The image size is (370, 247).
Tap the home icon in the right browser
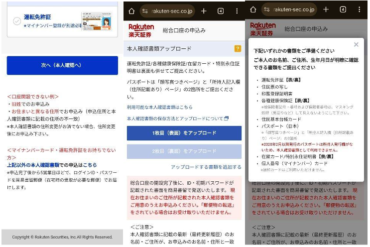point(253,9)
